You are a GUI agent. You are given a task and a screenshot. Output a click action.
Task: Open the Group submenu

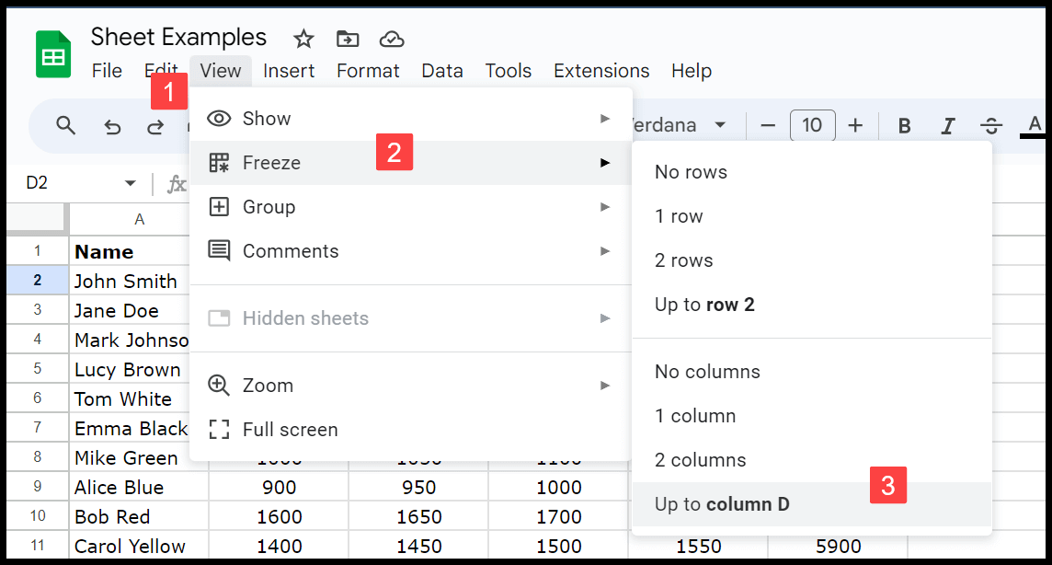click(x=411, y=207)
